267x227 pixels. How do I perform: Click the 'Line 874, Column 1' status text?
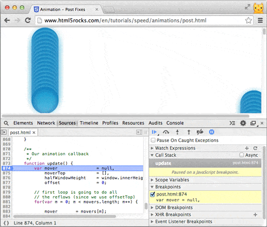(x=35, y=223)
